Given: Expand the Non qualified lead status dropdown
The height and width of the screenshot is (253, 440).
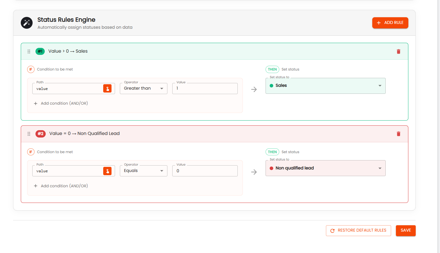Looking at the screenshot, I should 325,168.
